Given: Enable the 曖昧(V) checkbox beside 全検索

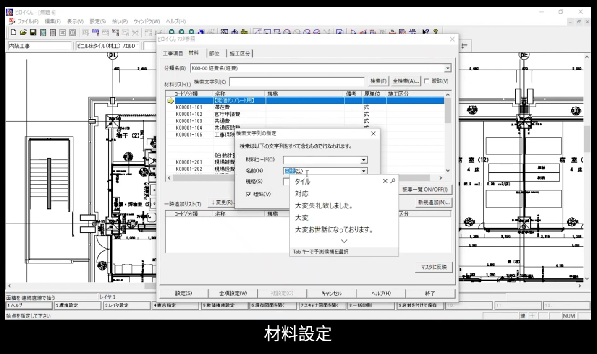Looking at the screenshot, I should pos(427,81).
